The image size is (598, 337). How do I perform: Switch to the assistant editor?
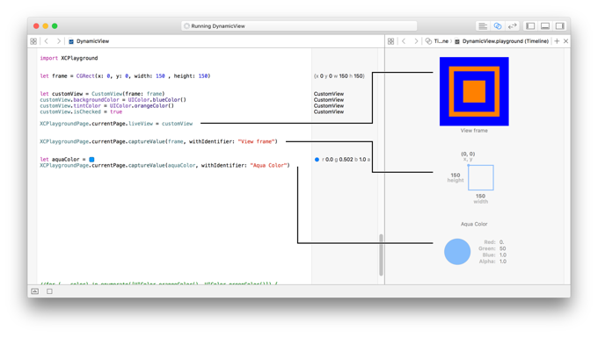click(x=498, y=26)
